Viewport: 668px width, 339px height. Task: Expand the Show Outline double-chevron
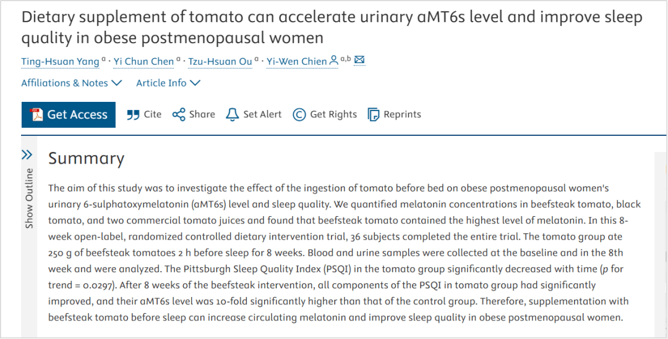(27, 154)
